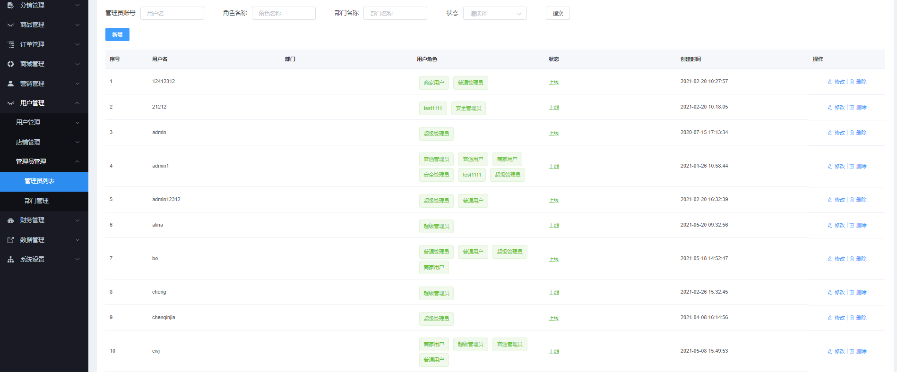The height and width of the screenshot is (372, 897).
Task: Expand the 商品管理 menu chevron
Action: point(77,25)
